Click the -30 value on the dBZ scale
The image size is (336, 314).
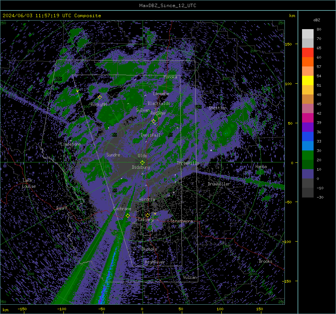point(320,197)
